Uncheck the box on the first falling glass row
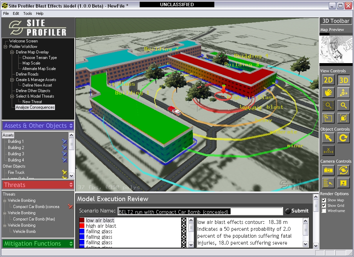Screen dimensions: 354x257 tap(184, 231)
